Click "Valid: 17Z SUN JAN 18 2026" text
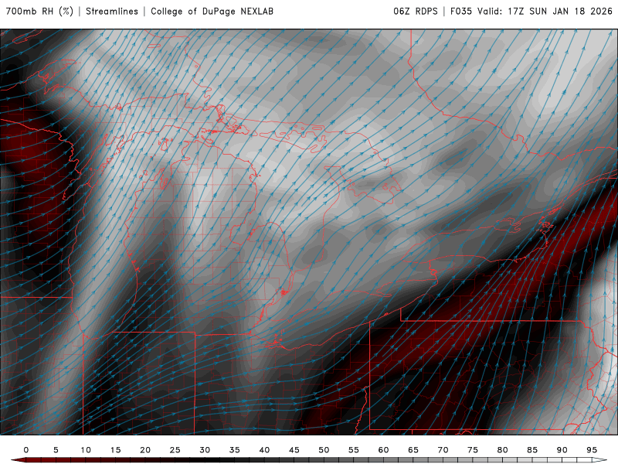The image size is (618, 464). point(545,11)
